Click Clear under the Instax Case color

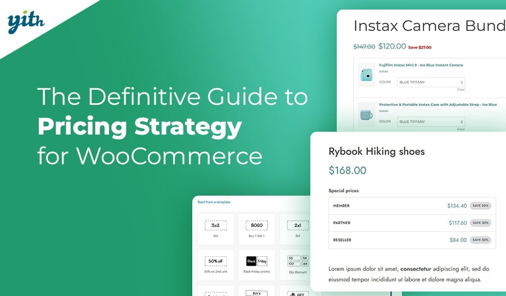coord(461,129)
